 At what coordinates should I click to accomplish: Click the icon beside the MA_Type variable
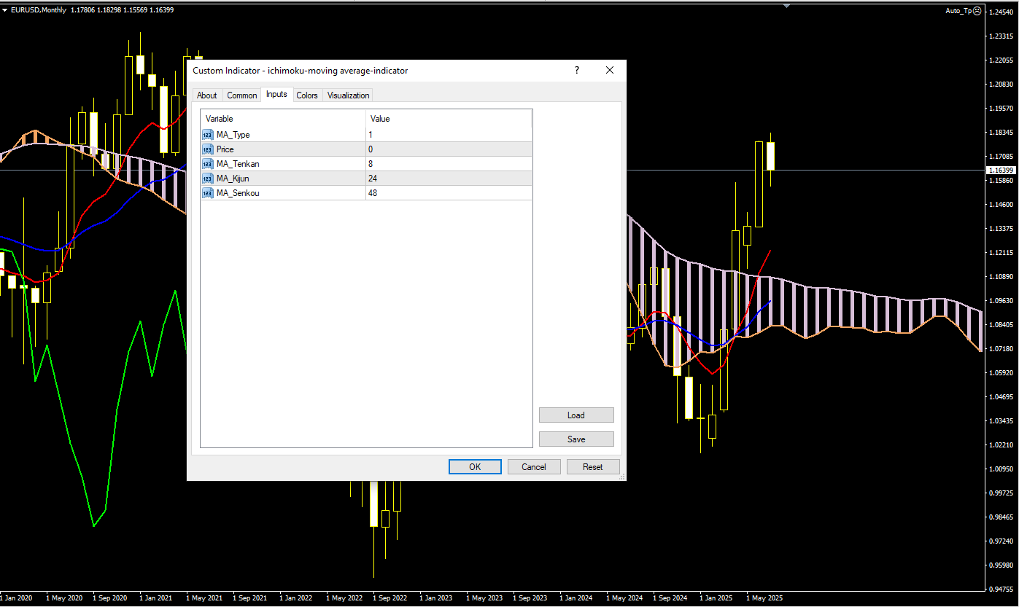(x=207, y=135)
